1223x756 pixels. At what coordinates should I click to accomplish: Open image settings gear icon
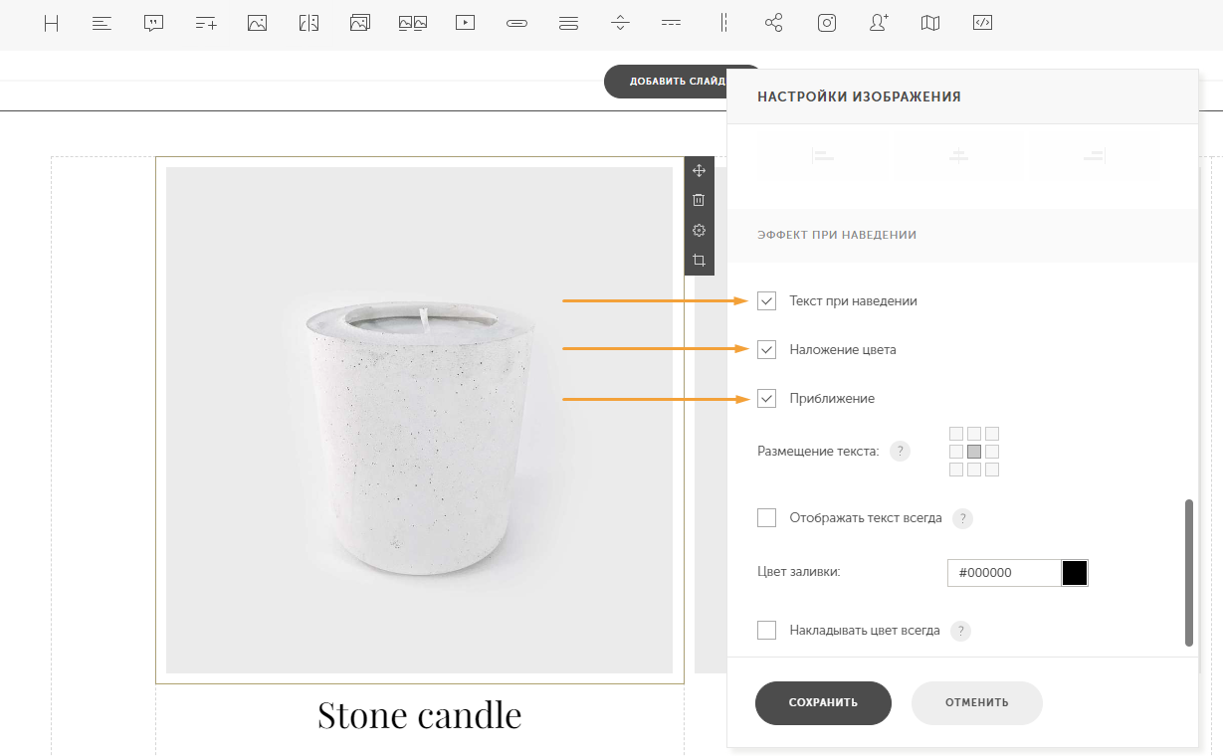click(699, 230)
